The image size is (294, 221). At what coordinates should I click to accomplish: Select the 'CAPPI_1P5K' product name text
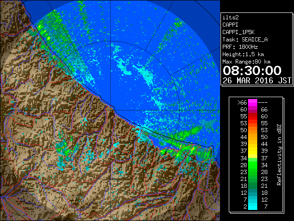pyautogui.click(x=238, y=32)
